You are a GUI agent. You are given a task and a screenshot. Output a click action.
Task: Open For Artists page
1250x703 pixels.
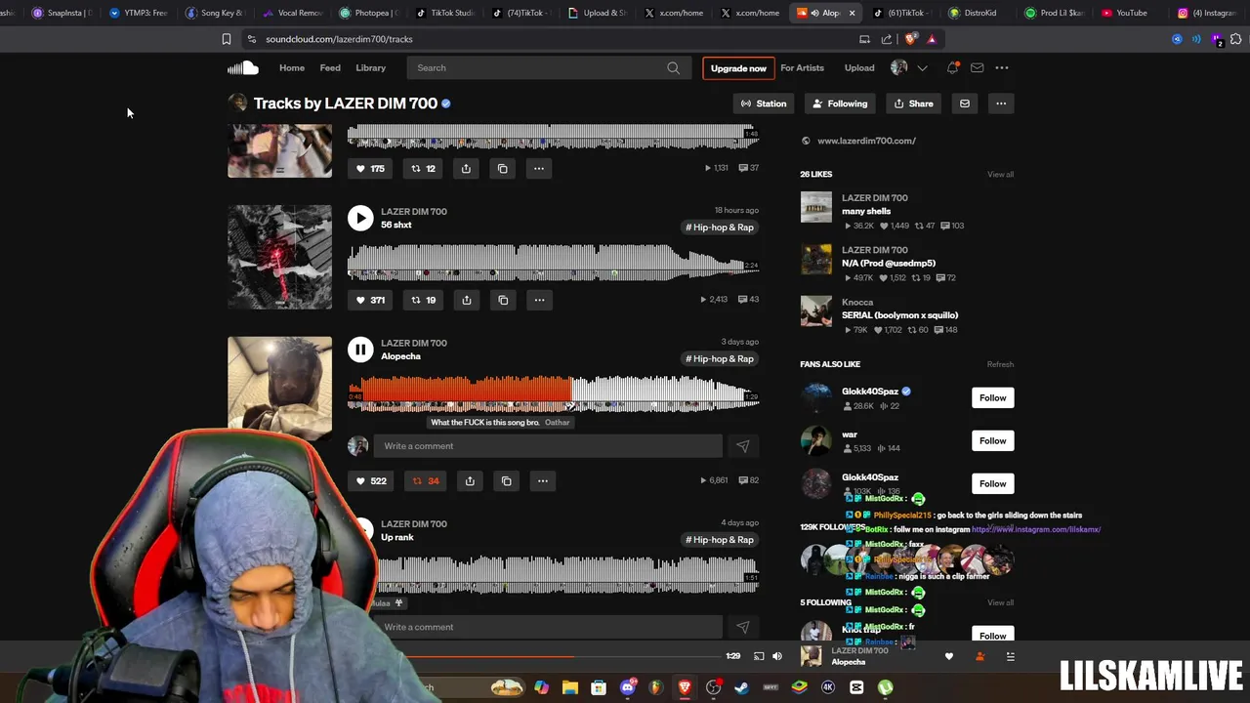pos(803,67)
